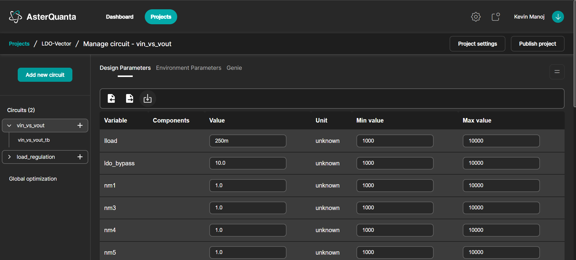Expand the load_regulation circuit chevron
The image size is (576, 260).
pyautogui.click(x=9, y=157)
